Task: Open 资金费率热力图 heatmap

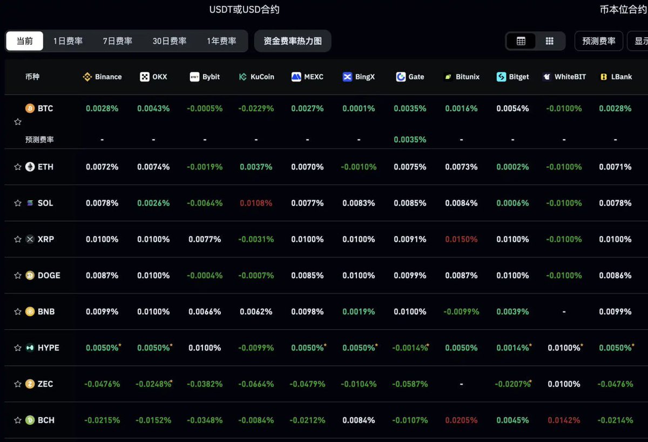Action: [x=293, y=41]
